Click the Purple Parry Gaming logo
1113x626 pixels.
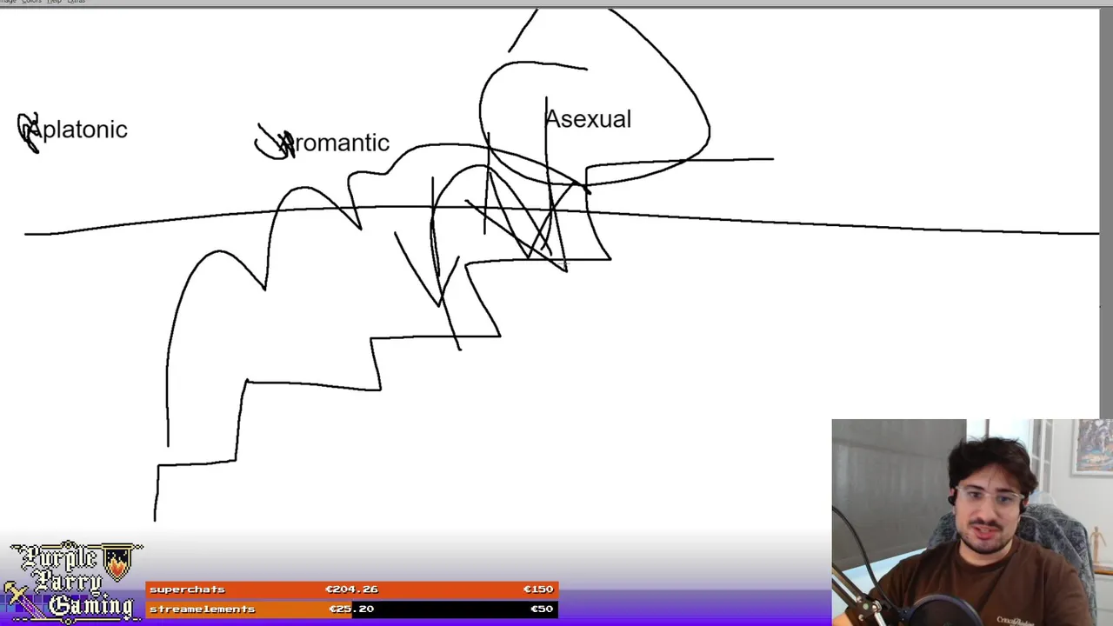coord(73,581)
